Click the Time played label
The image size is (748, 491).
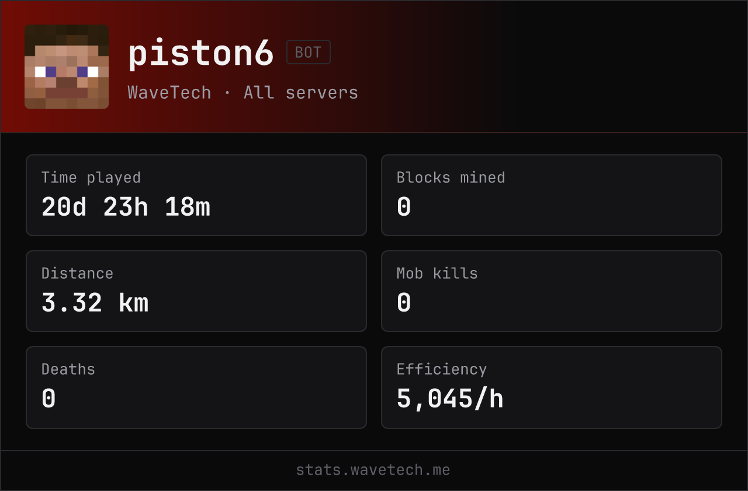click(x=91, y=178)
